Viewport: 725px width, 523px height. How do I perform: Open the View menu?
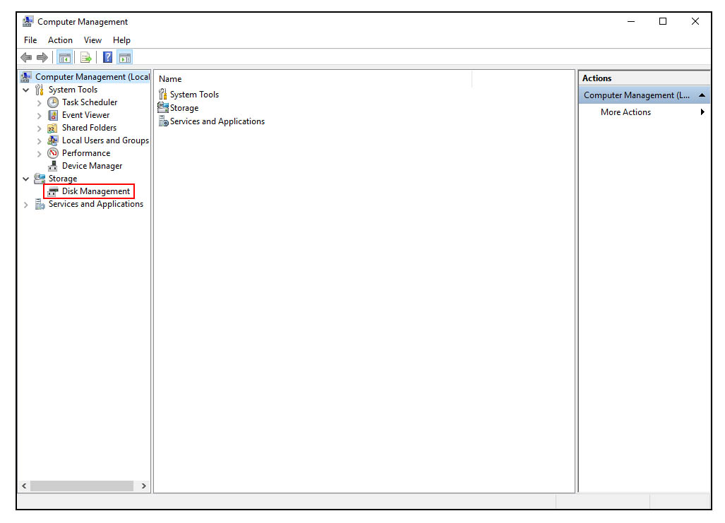point(92,40)
